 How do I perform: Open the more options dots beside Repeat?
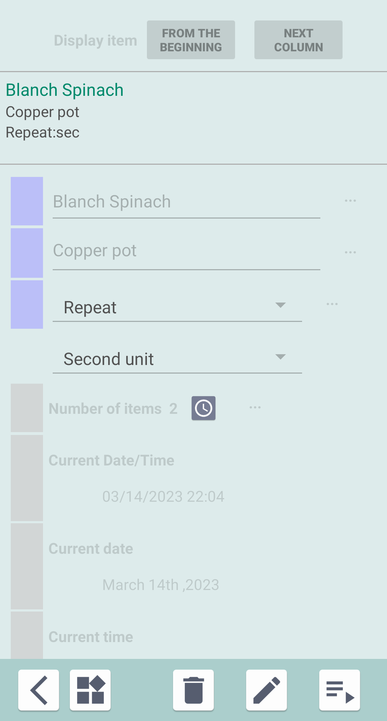point(332,304)
